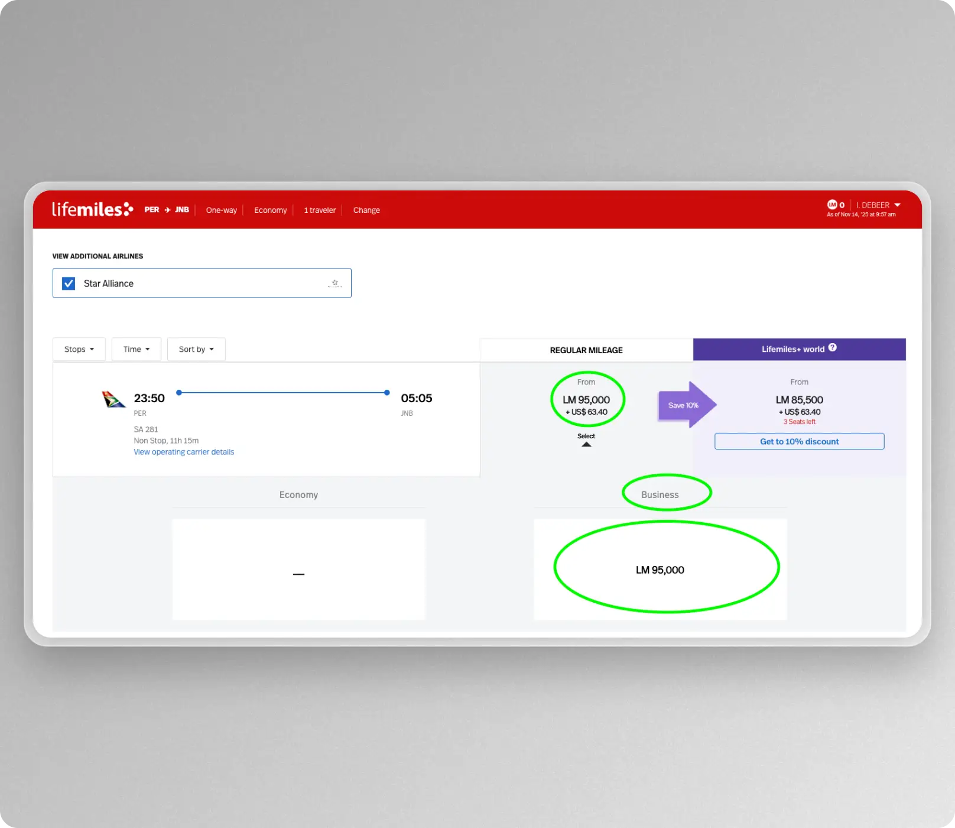
Task: Select the Business cabin column header
Action: (x=660, y=495)
